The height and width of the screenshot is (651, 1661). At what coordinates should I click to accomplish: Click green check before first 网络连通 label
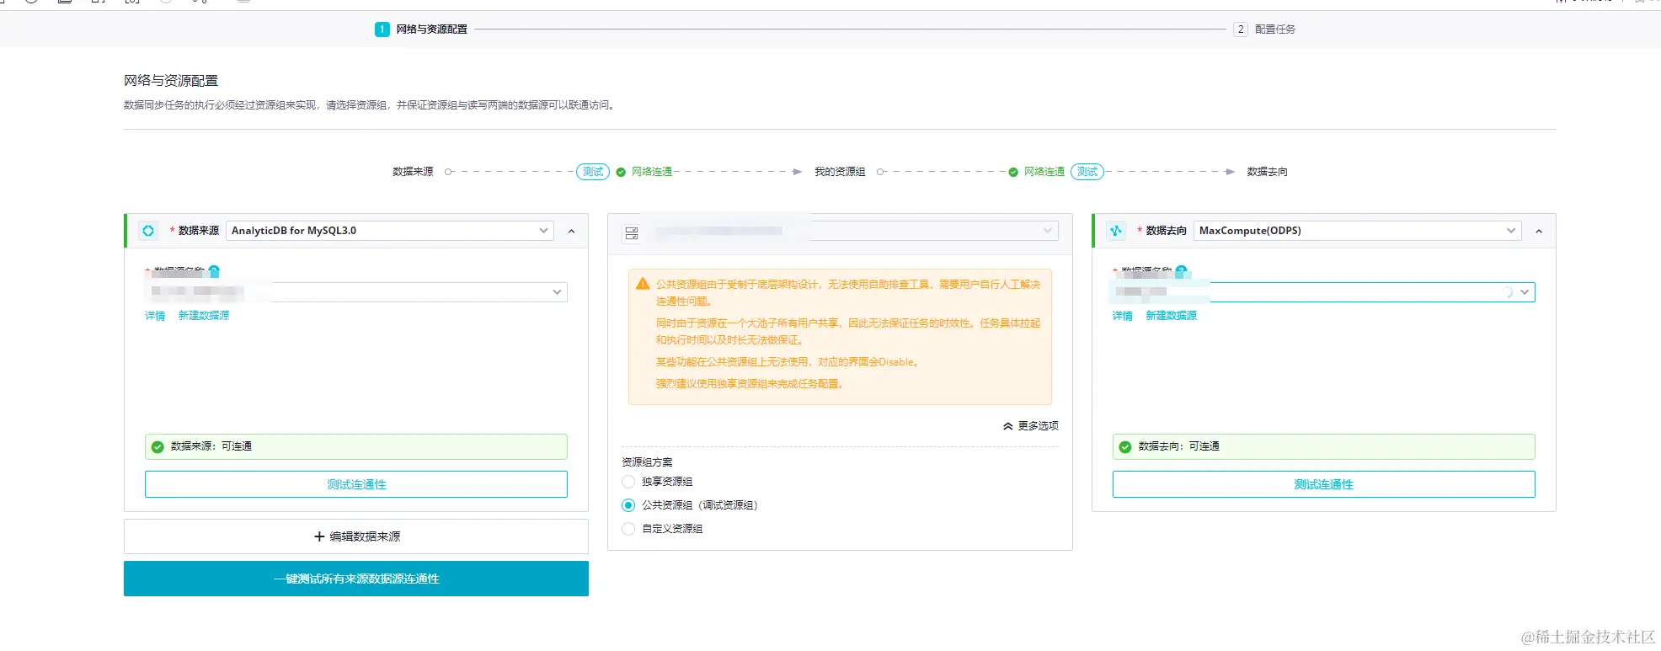(x=621, y=172)
